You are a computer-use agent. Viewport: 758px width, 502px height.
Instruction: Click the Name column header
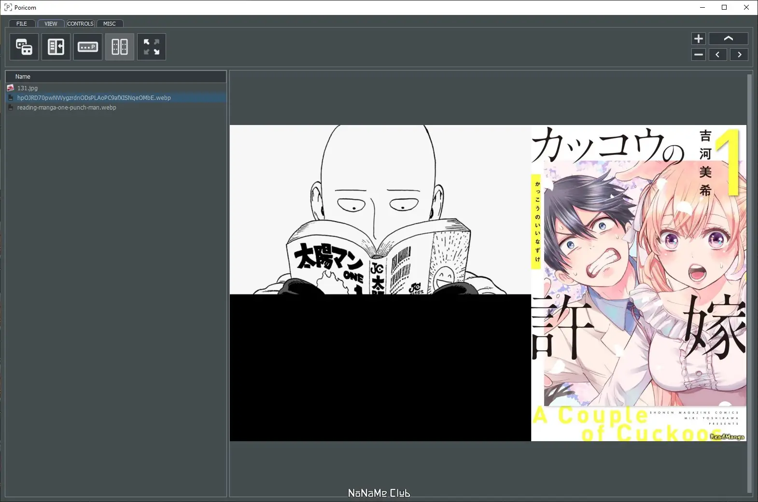pyautogui.click(x=116, y=77)
